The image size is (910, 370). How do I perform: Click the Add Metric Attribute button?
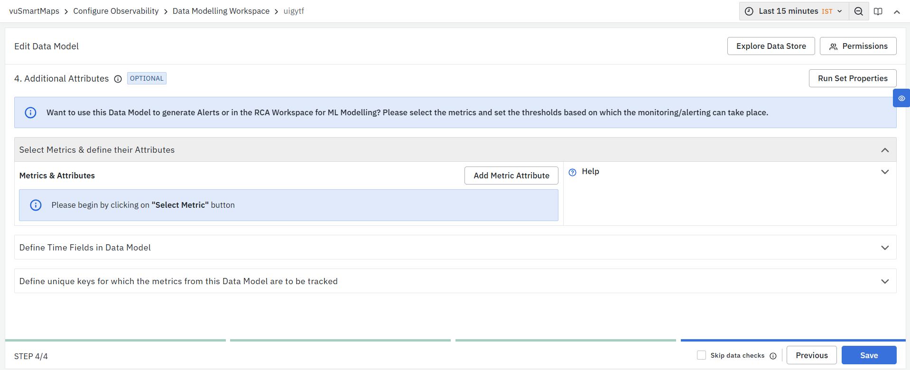pos(511,176)
